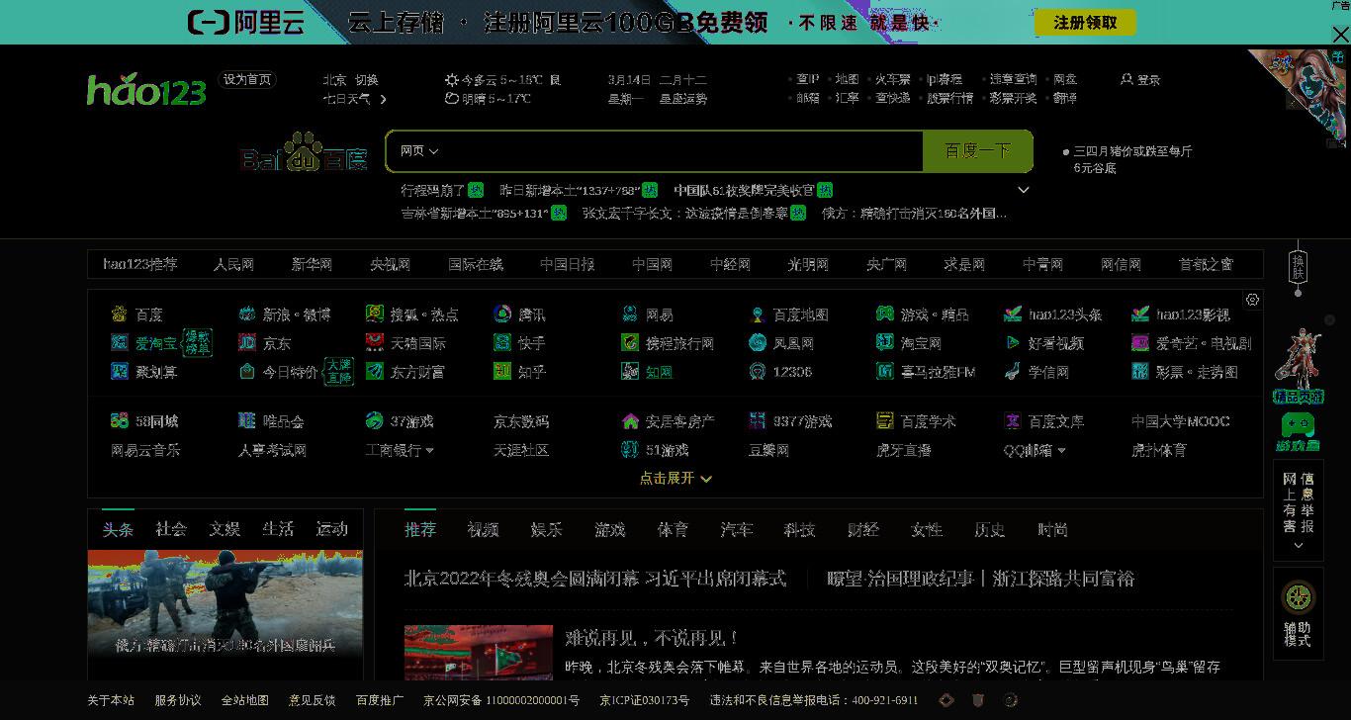
Task: Open the 凤凰网 phoenix icon
Action: click(758, 343)
